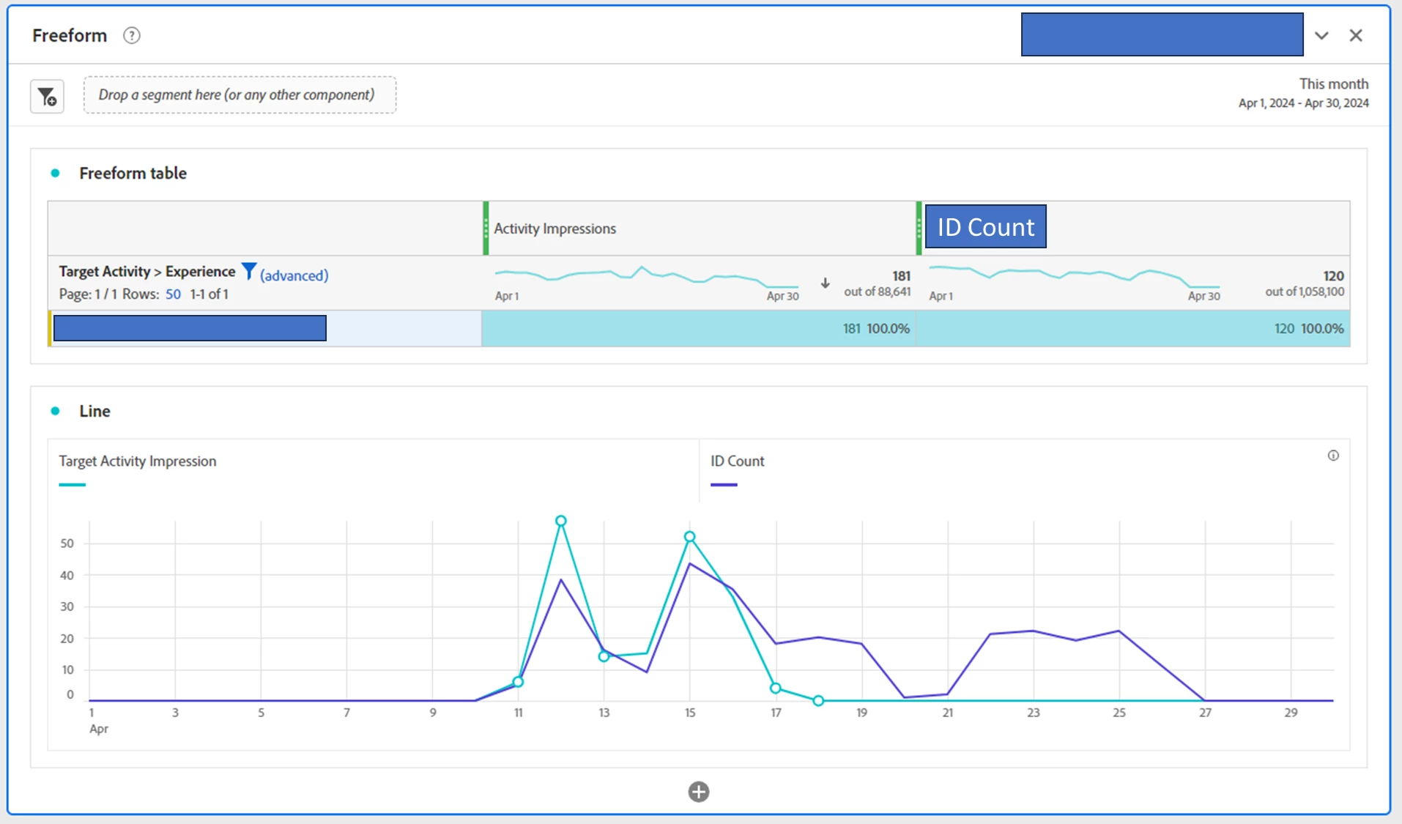Click the Activity Impressions sparkline

click(647, 277)
